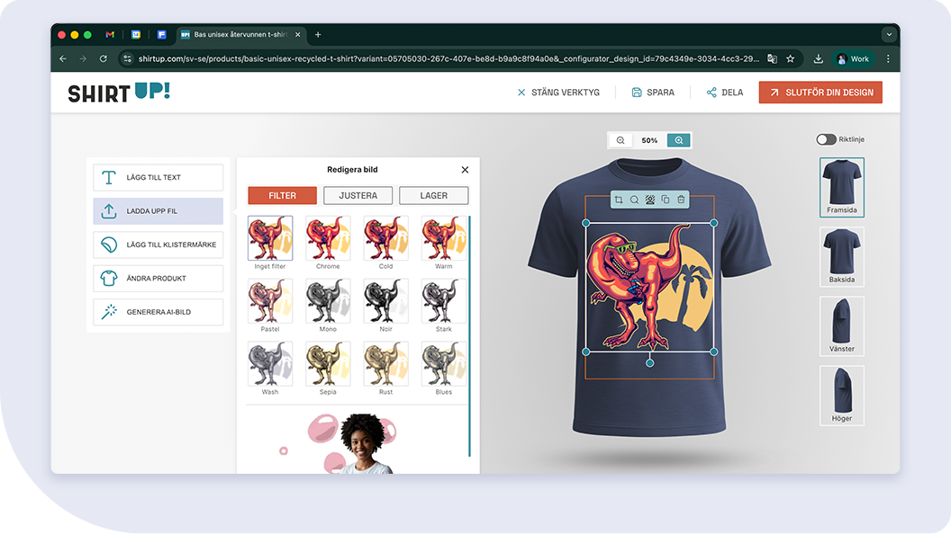
Task: Apply the Cold filter
Action: 385,238
